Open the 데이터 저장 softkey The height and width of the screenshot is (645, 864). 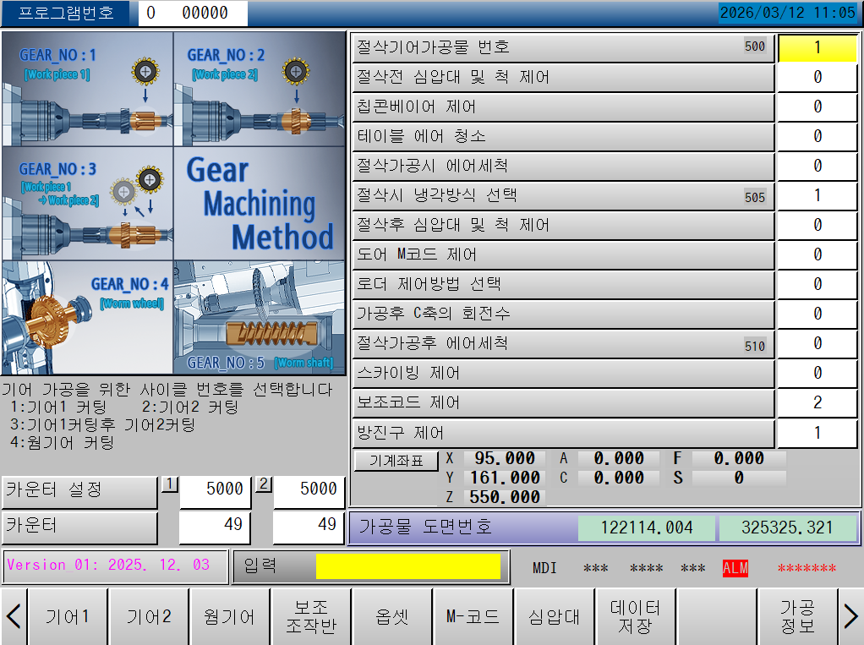point(635,616)
